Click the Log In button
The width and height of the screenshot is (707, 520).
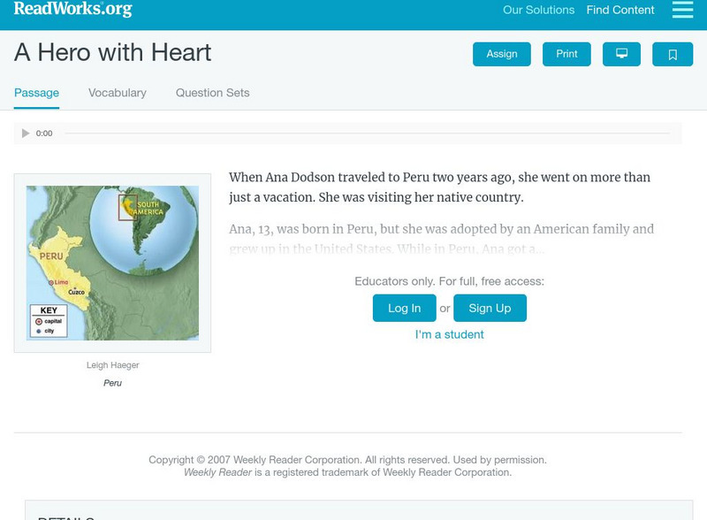[x=404, y=308]
